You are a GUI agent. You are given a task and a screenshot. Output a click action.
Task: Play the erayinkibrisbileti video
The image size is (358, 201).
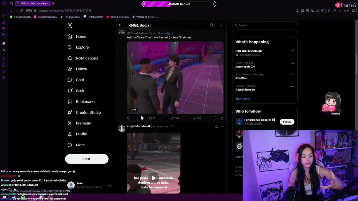click(154, 178)
